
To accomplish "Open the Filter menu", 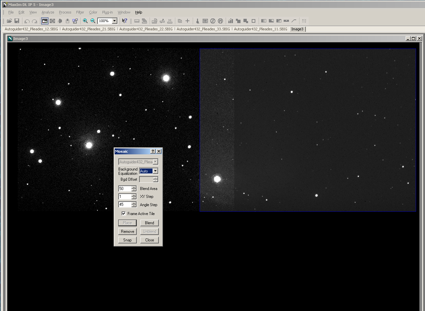I will point(80,12).
